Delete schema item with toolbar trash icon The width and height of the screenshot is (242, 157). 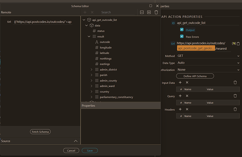(x=156, y=12)
